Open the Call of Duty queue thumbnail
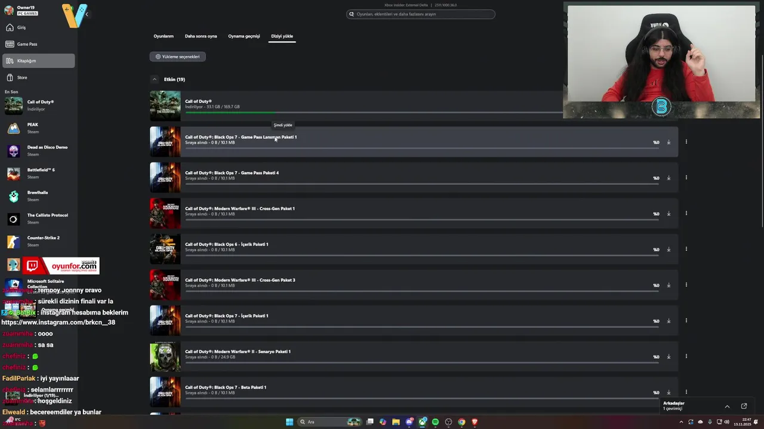764x429 pixels. [165, 106]
